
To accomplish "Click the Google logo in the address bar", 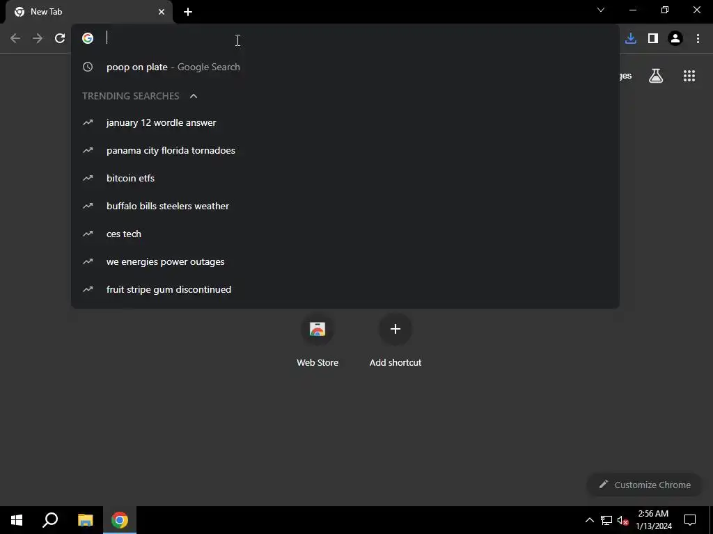I will [88, 38].
